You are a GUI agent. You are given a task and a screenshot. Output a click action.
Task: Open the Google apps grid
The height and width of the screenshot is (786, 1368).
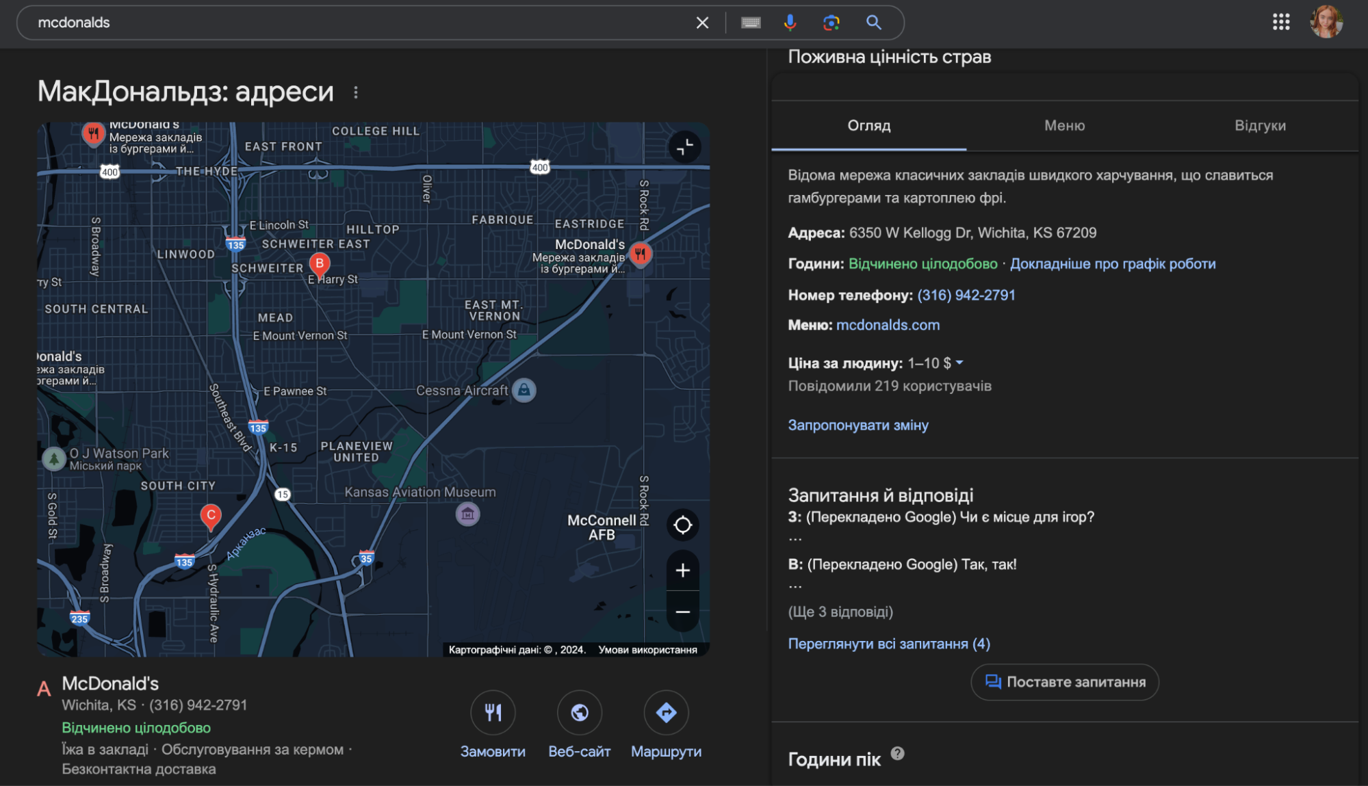(x=1281, y=22)
